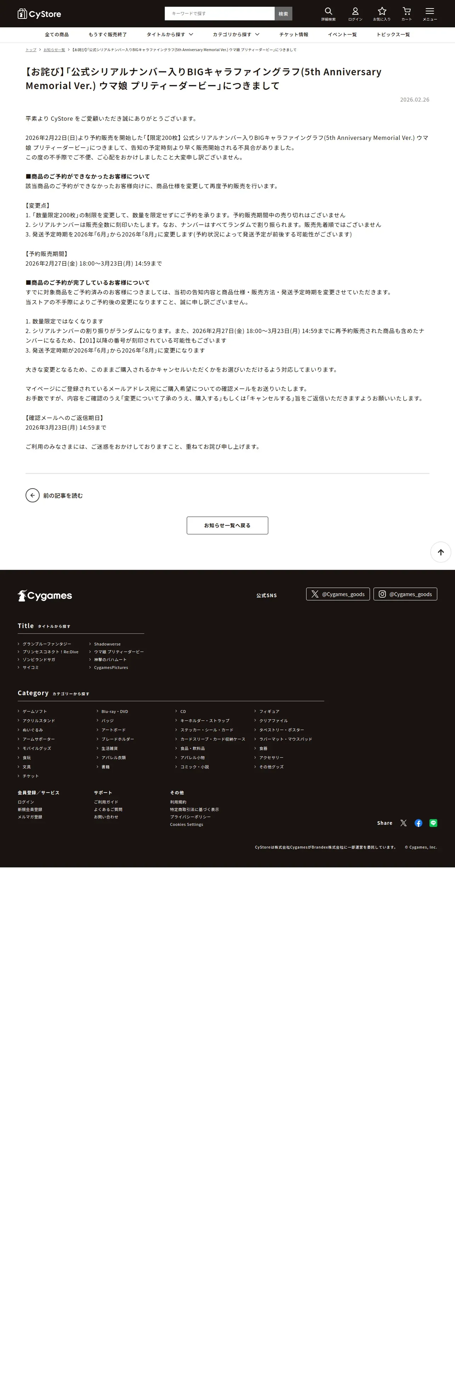Open サイコミ title link
The image size is (455, 1395).
(x=30, y=667)
